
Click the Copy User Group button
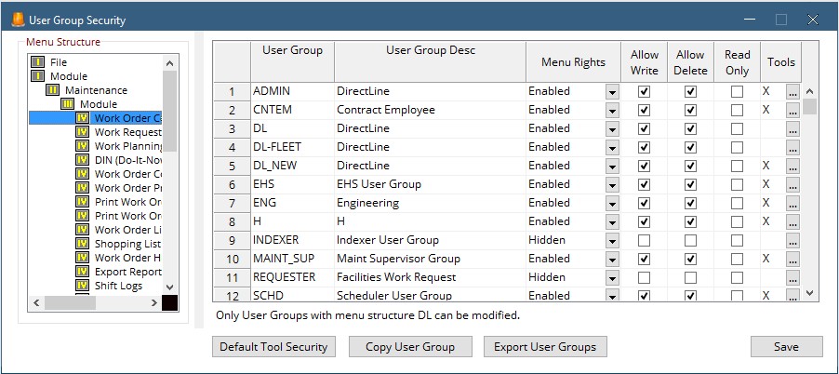tap(409, 347)
